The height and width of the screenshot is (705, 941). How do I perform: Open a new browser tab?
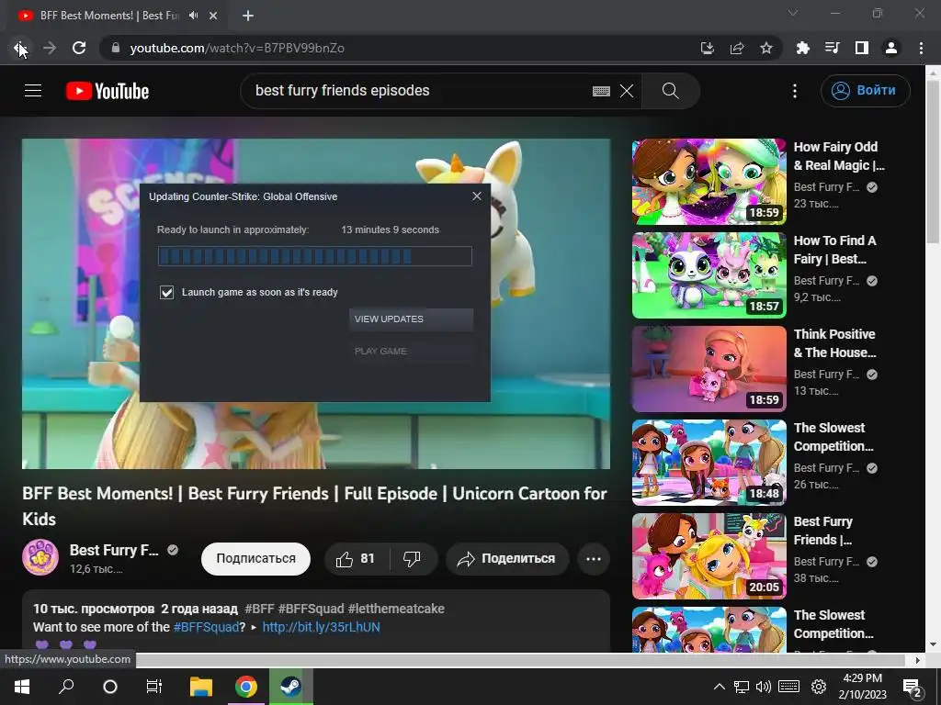[248, 16]
